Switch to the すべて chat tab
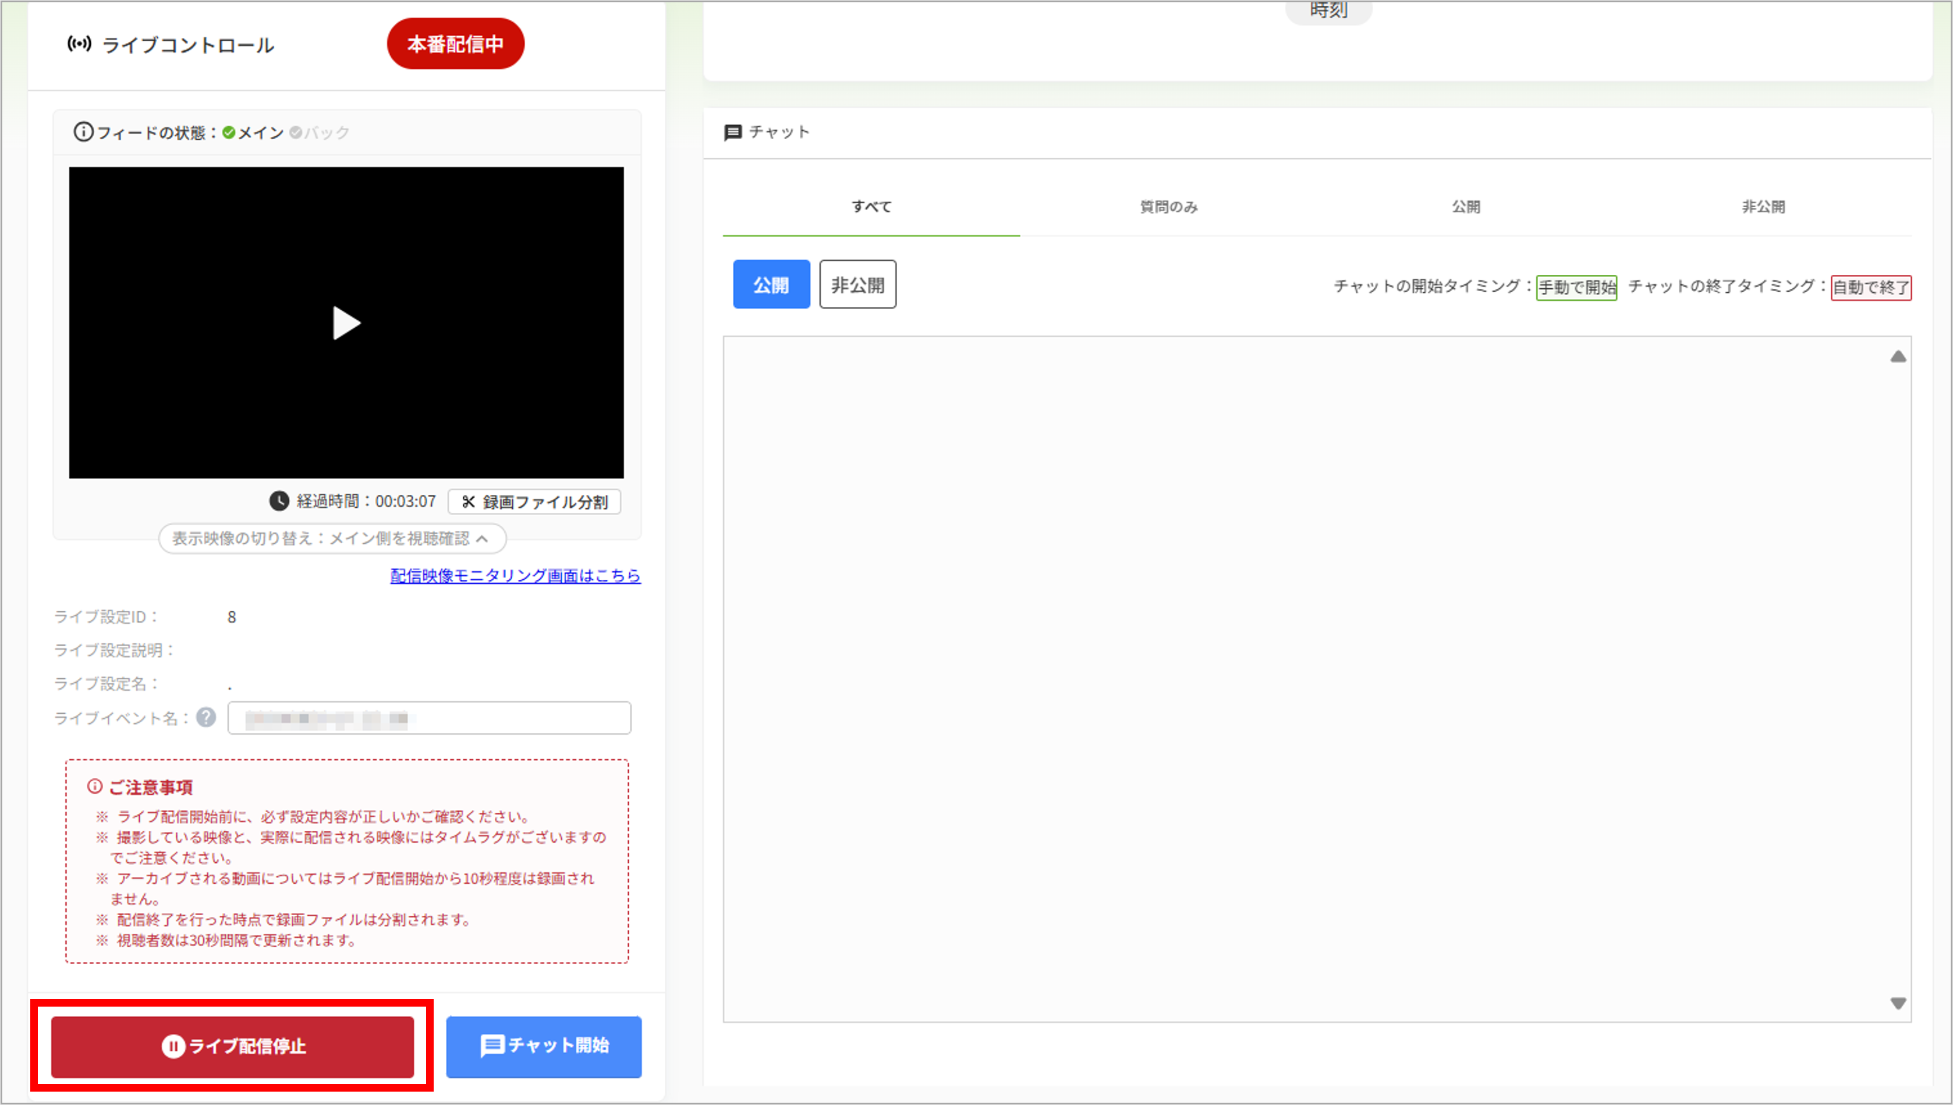 click(x=871, y=207)
